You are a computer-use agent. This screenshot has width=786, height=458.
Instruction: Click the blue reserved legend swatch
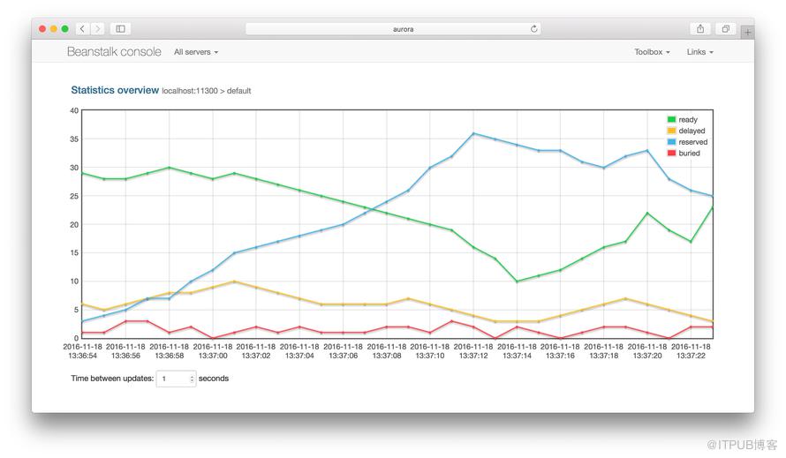(672, 142)
